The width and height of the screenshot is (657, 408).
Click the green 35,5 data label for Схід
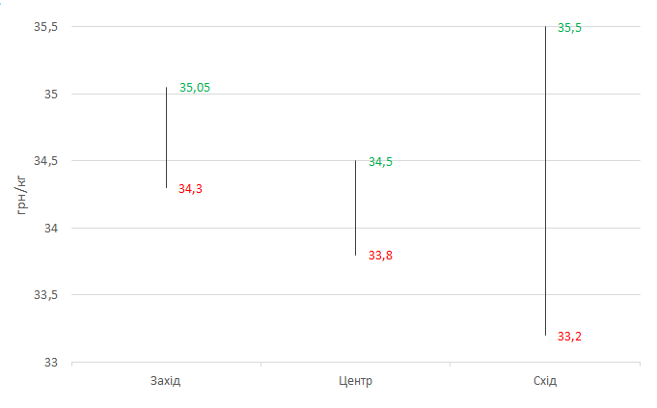point(569,28)
